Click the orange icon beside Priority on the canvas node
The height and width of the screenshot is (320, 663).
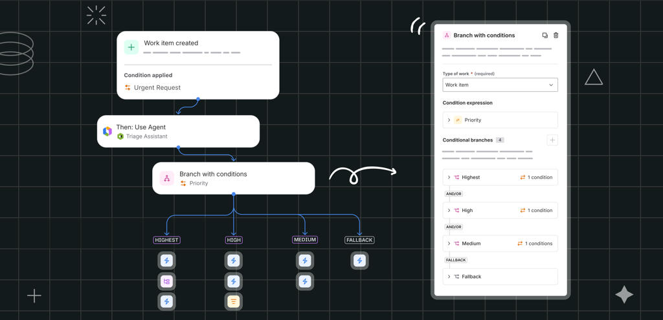[x=183, y=183]
